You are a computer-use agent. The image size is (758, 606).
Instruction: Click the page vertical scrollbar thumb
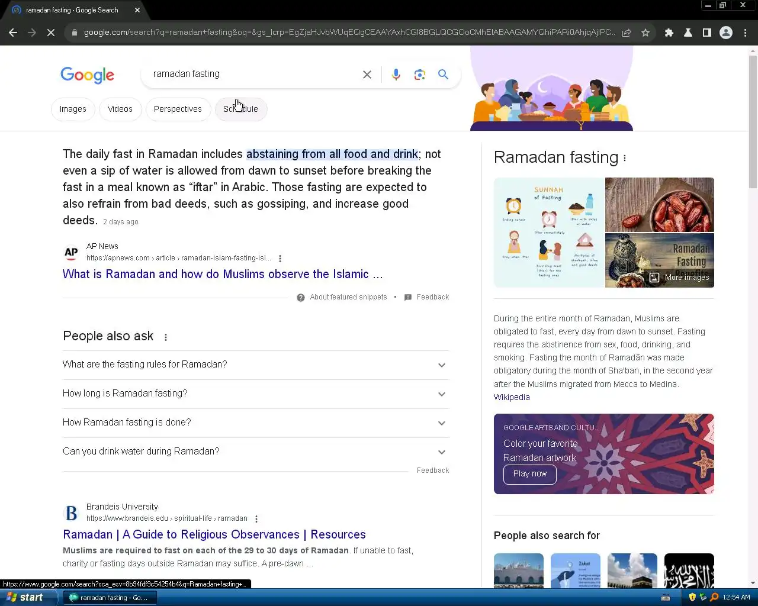[753, 122]
